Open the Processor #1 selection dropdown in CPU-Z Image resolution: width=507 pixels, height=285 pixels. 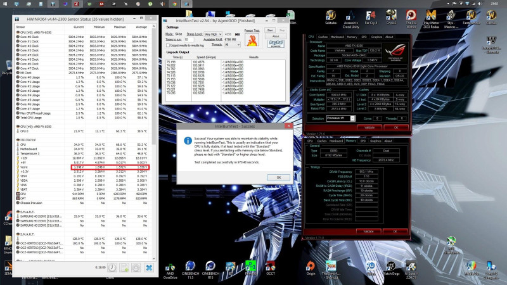coord(340,118)
